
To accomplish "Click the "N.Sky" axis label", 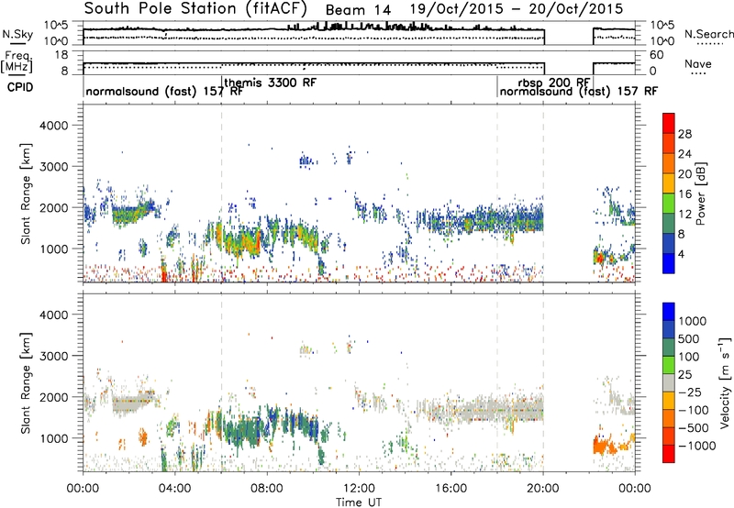I will pyautogui.click(x=17, y=34).
